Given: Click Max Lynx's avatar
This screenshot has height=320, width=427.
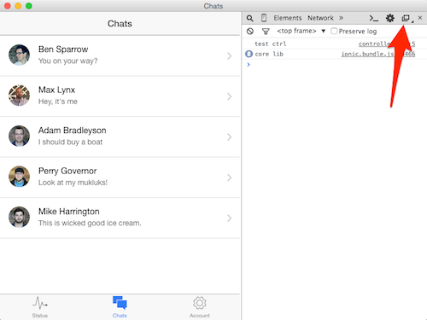Looking at the screenshot, I should tap(19, 96).
